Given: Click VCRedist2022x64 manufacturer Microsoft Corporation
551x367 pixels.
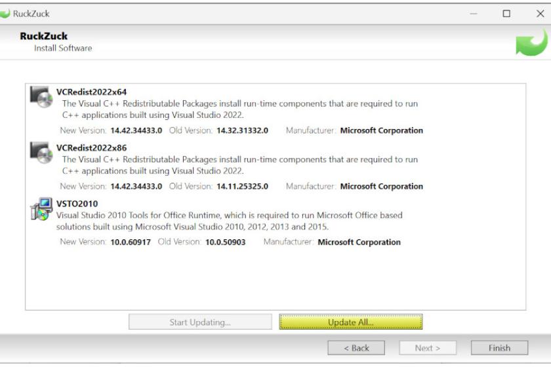Looking at the screenshot, I should pyautogui.click(x=382, y=130).
